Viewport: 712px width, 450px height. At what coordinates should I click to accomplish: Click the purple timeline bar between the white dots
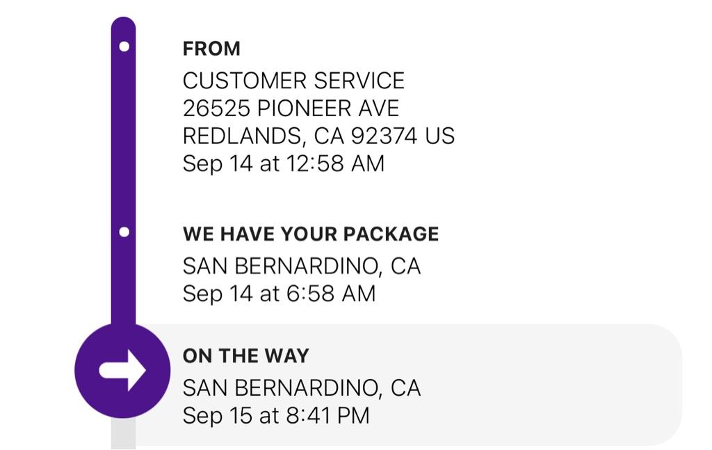(124, 139)
